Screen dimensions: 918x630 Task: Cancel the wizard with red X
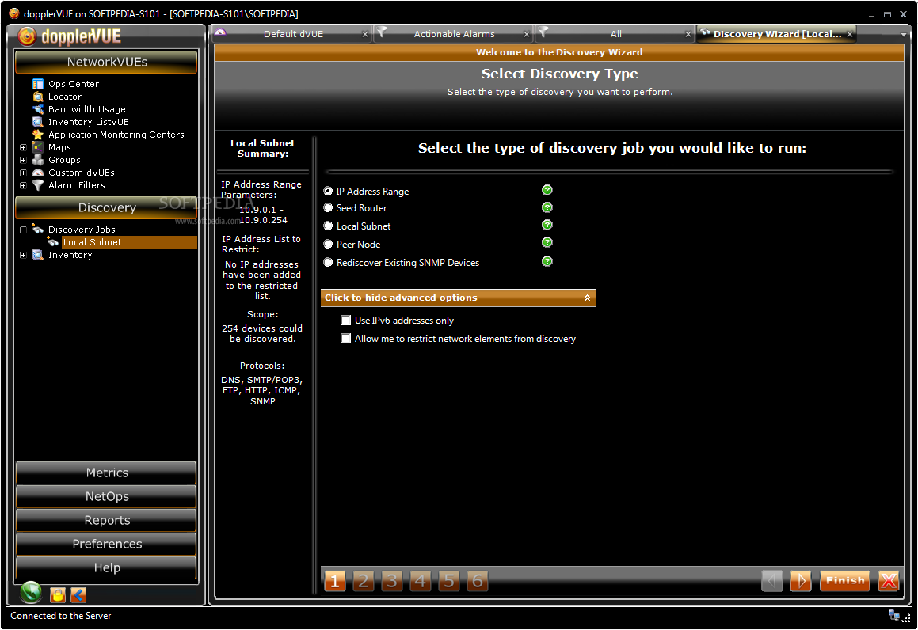pyautogui.click(x=888, y=581)
